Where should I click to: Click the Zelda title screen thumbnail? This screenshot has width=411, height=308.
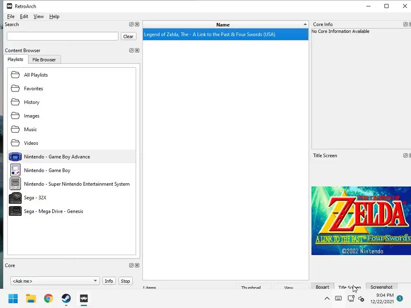point(361,221)
